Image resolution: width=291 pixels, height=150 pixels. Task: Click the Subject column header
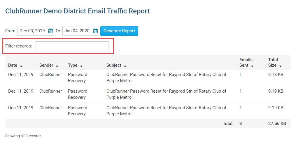(114, 66)
